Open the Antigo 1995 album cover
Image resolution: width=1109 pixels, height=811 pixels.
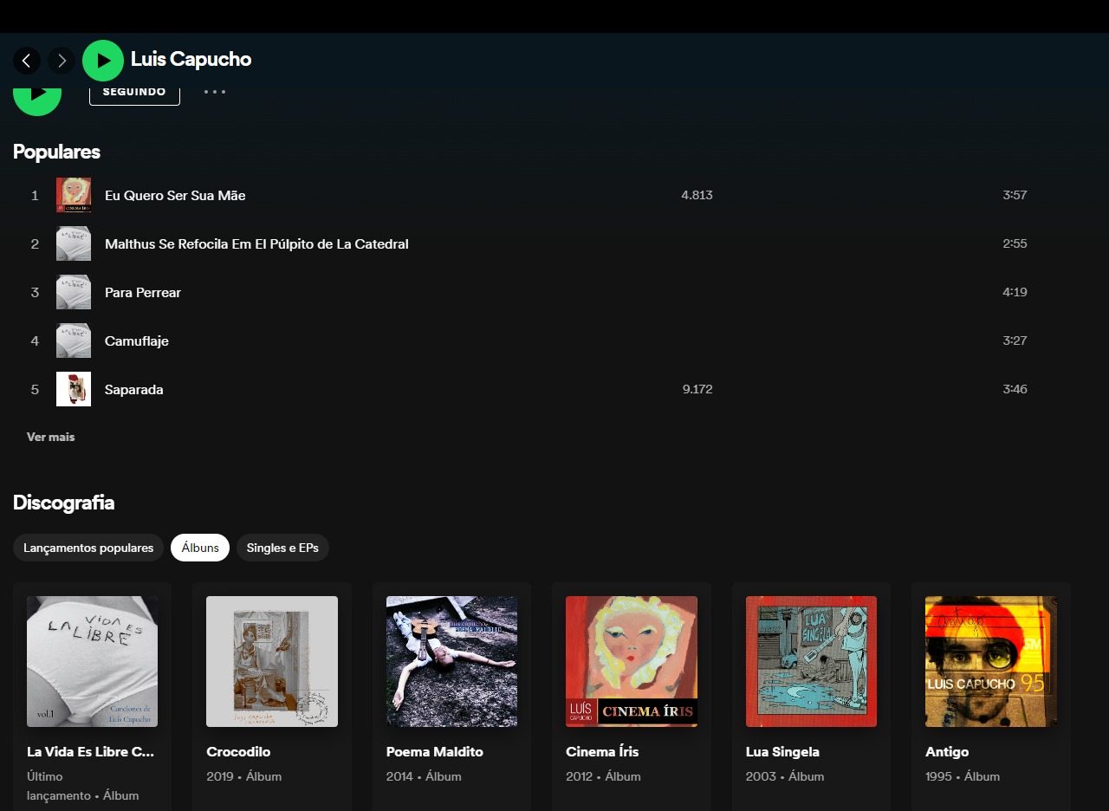[991, 661]
